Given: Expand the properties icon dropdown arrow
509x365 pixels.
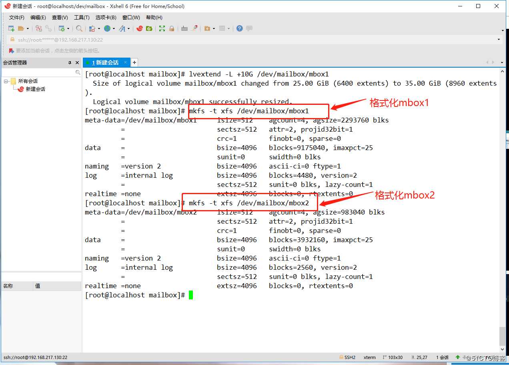Looking at the screenshot, I should [x=68, y=28].
